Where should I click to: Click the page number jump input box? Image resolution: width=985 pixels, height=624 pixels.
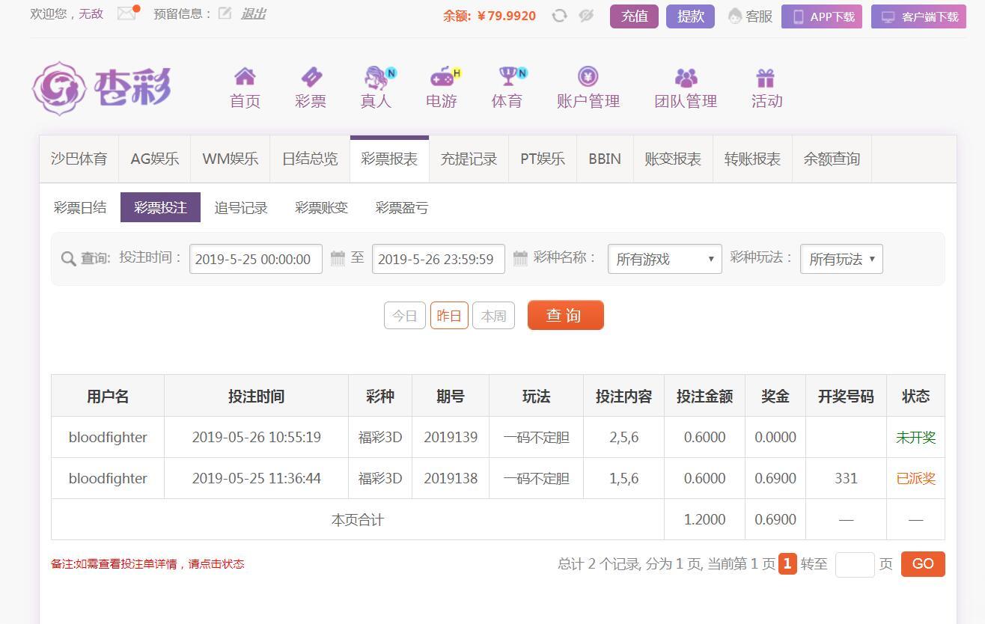coord(855,564)
